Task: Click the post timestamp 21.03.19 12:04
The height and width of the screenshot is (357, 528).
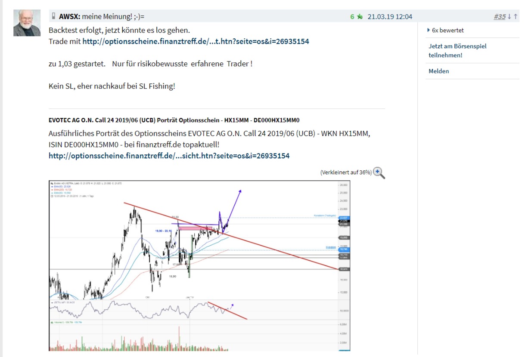Action: pos(390,17)
